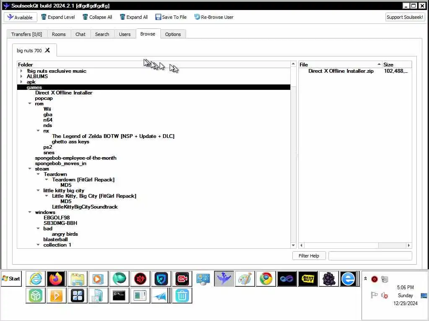
Task: Click the Soulseek bird taskbar icon
Action: pos(224,279)
